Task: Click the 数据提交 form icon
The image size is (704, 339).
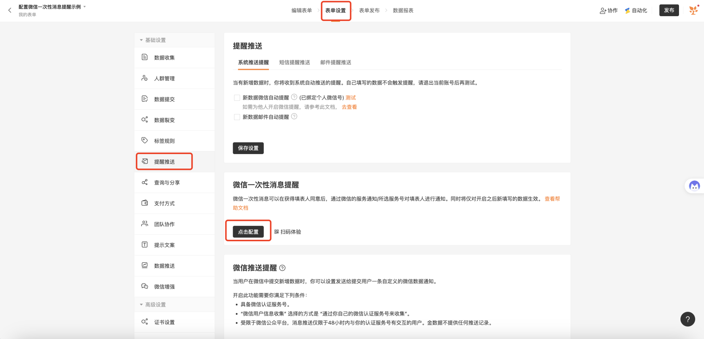Action: pyautogui.click(x=145, y=99)
